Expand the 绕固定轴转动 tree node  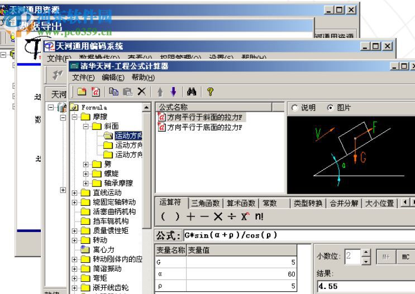[x=75, y=203]
